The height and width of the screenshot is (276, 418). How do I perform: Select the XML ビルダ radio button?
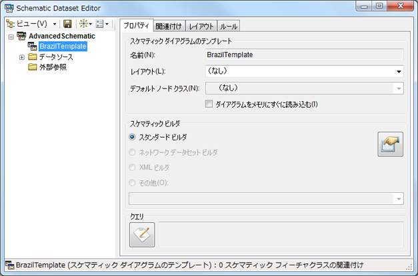132,168
